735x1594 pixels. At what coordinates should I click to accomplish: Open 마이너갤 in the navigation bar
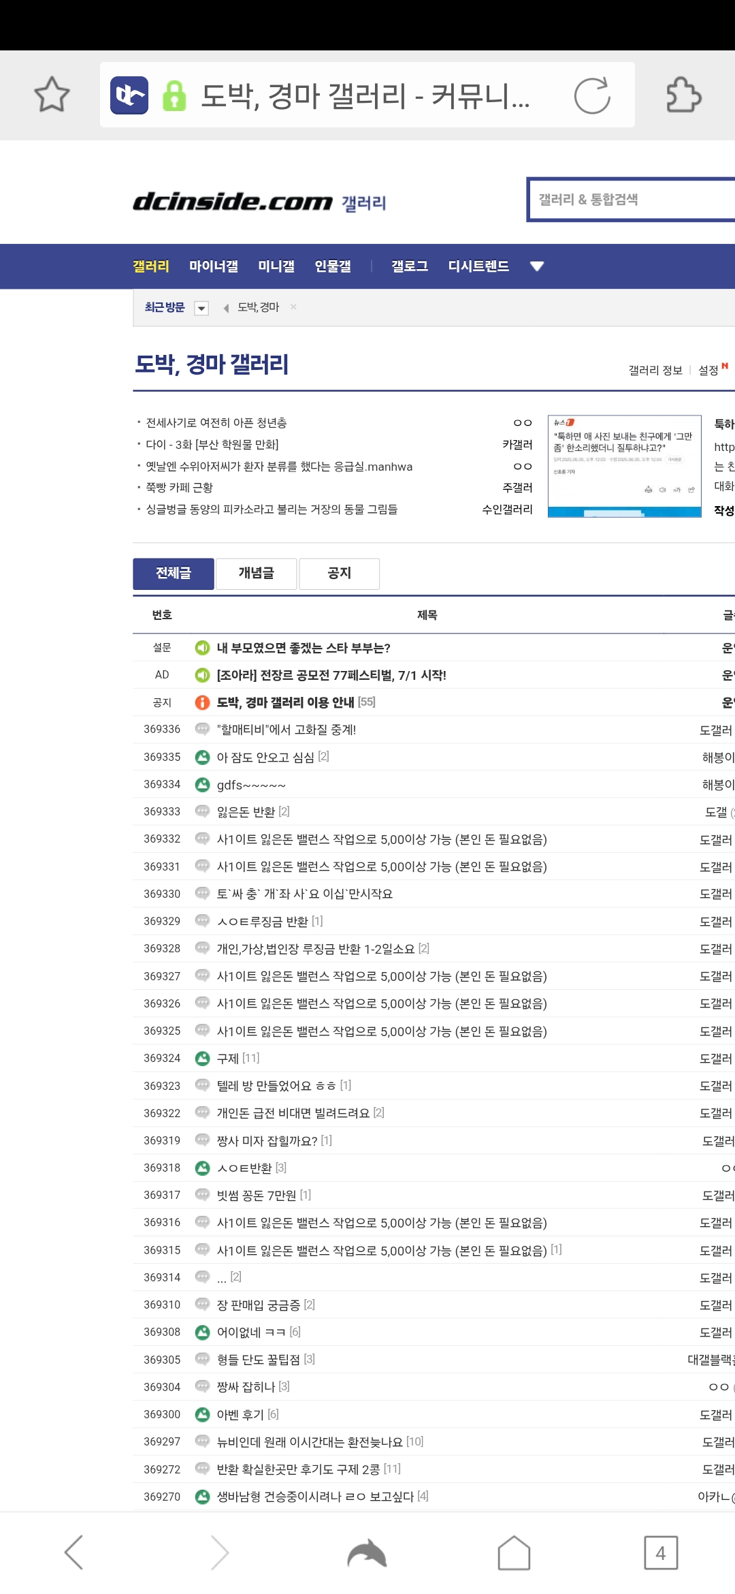click(213, 266)
